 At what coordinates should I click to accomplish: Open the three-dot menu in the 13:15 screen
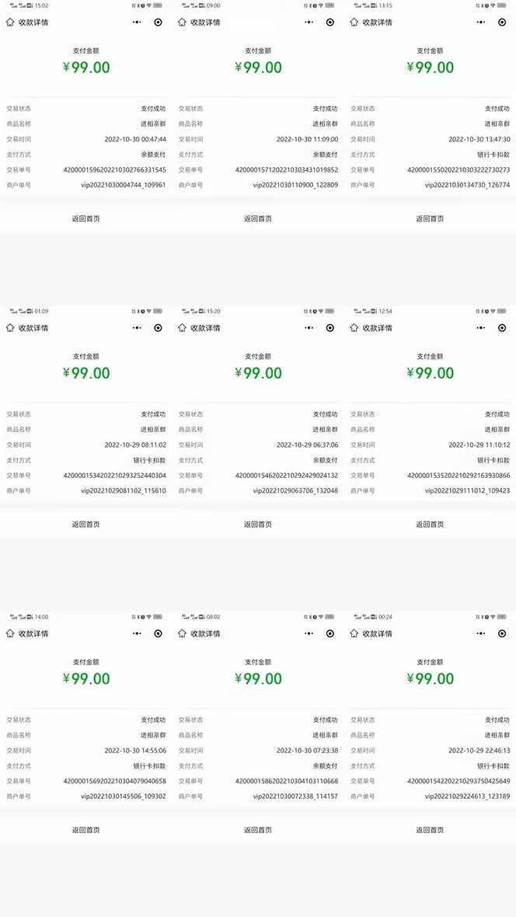(482, 23)
